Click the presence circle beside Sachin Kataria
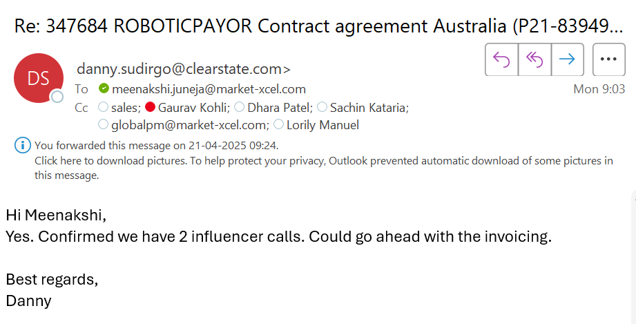Screen dimensions: 636x324 [322, 107]
